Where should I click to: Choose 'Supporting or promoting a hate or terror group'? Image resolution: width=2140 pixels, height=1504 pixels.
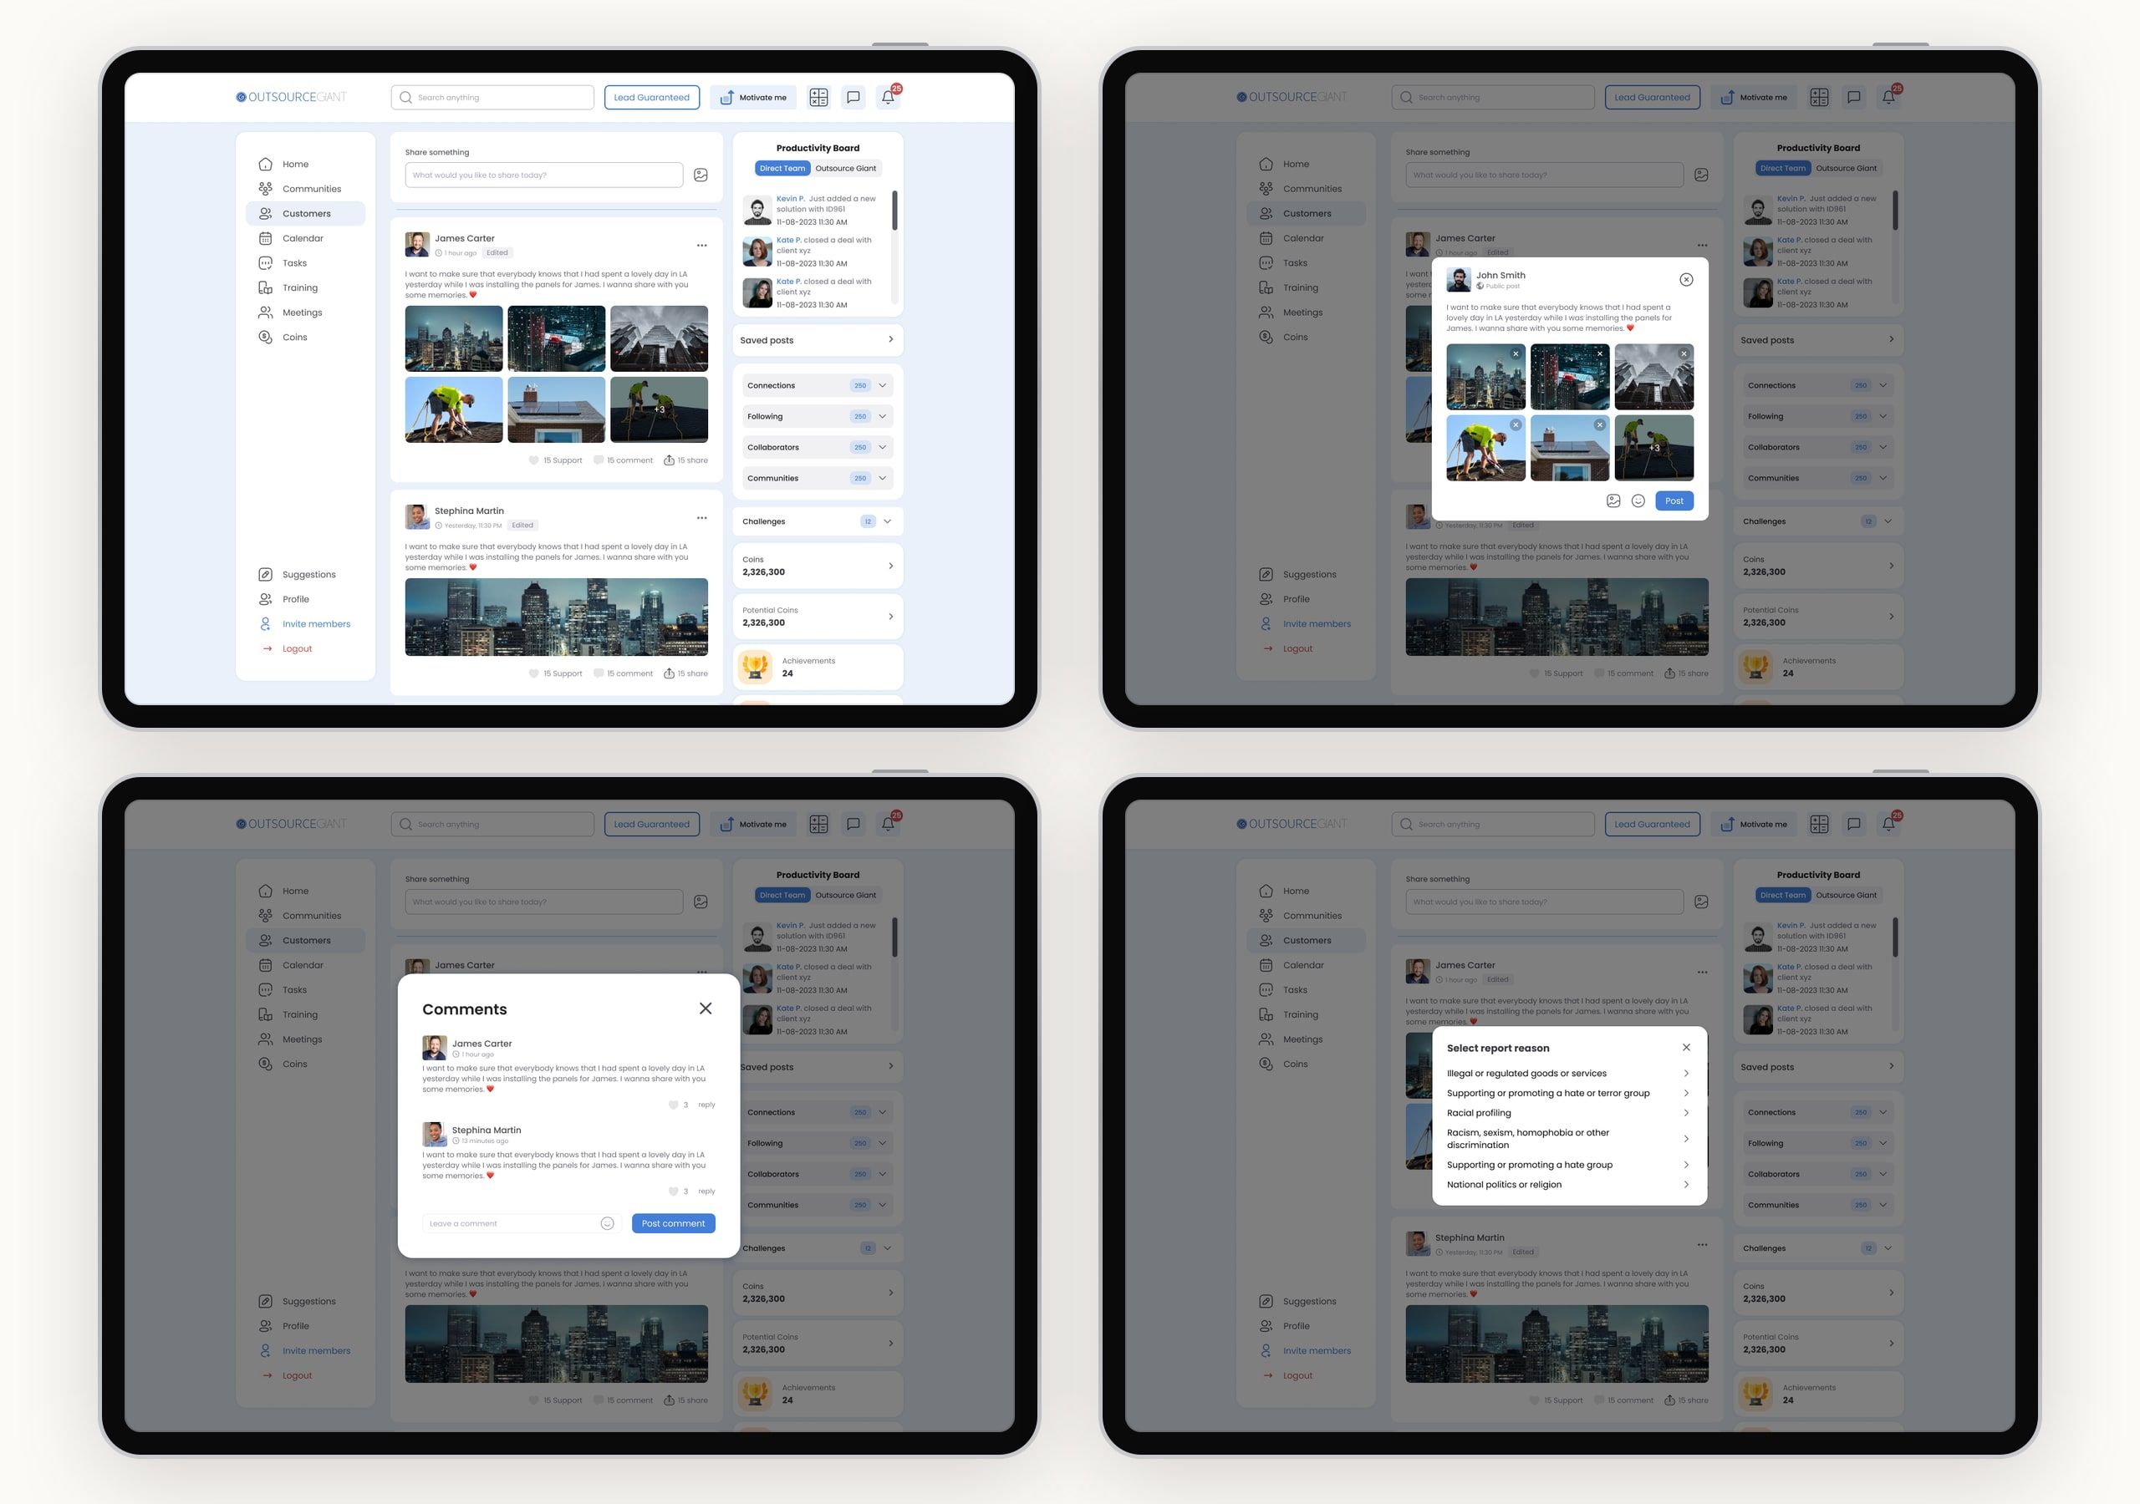click(1569, 1093)
